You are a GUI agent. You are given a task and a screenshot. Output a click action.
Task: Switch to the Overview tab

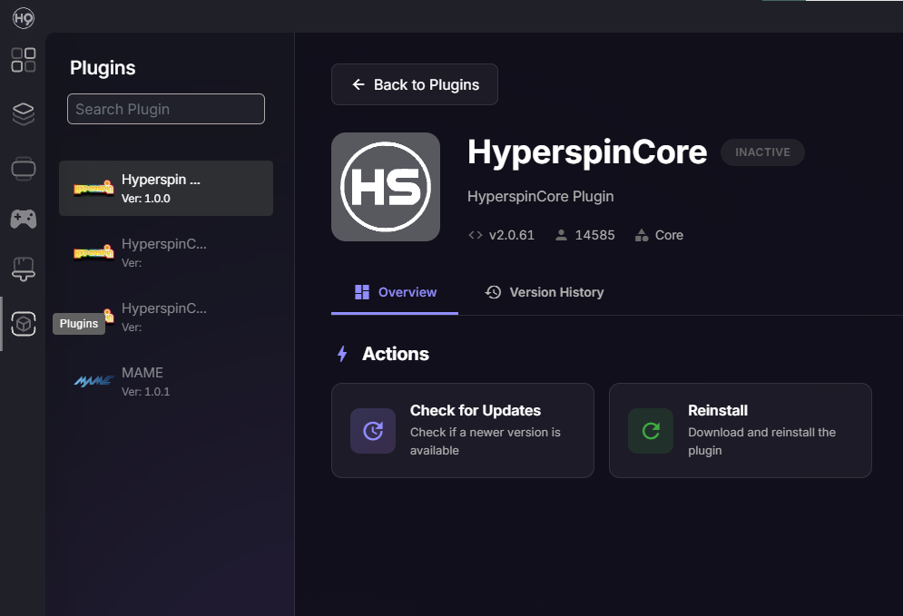(x=395, y=292)
